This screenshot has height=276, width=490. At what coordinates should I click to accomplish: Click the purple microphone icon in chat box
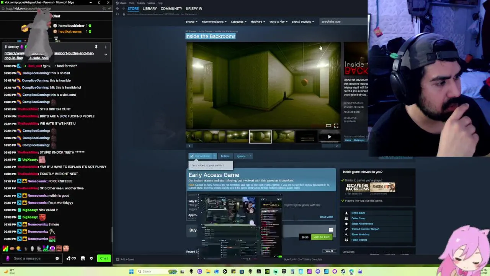tap(7, 258)
